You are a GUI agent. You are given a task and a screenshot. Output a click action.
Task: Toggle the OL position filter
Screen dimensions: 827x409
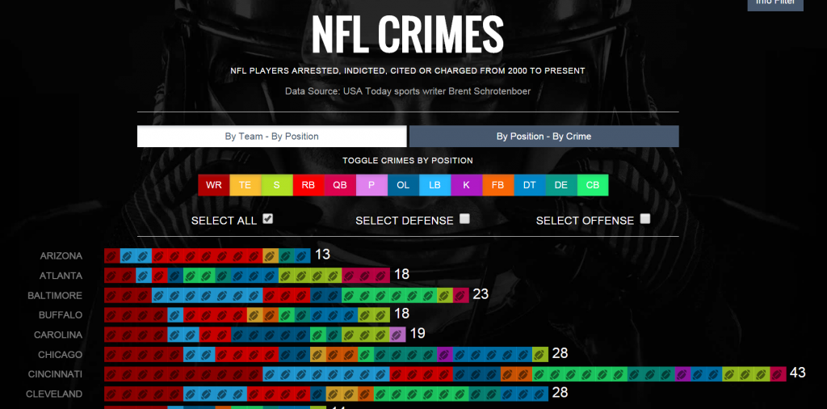point(404,185)
